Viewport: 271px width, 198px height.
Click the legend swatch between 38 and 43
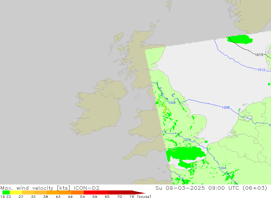(53, 193)
